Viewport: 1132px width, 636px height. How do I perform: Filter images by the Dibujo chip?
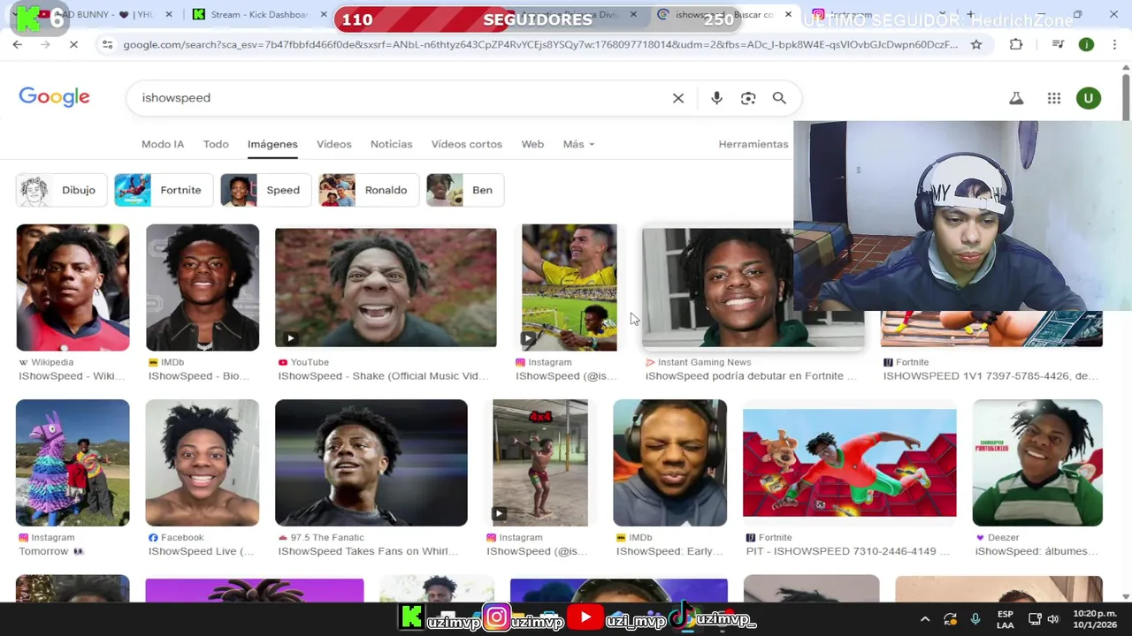click(x=60, y=190)
